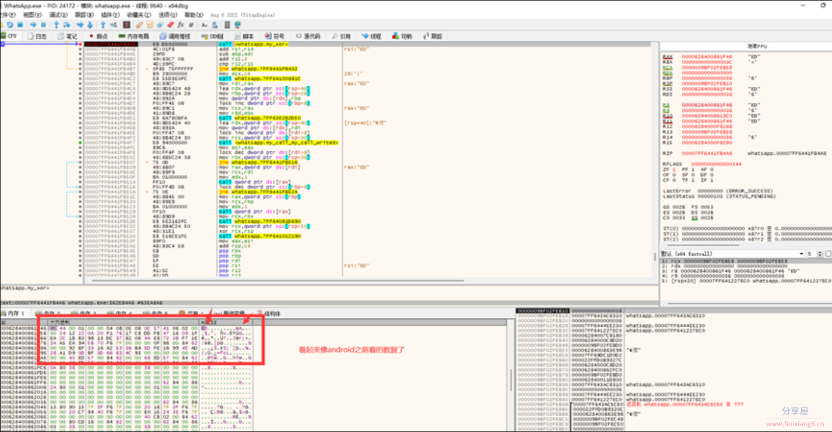Open the Patches bandage icon
832x432 pixels.
[x=139, y=25]
